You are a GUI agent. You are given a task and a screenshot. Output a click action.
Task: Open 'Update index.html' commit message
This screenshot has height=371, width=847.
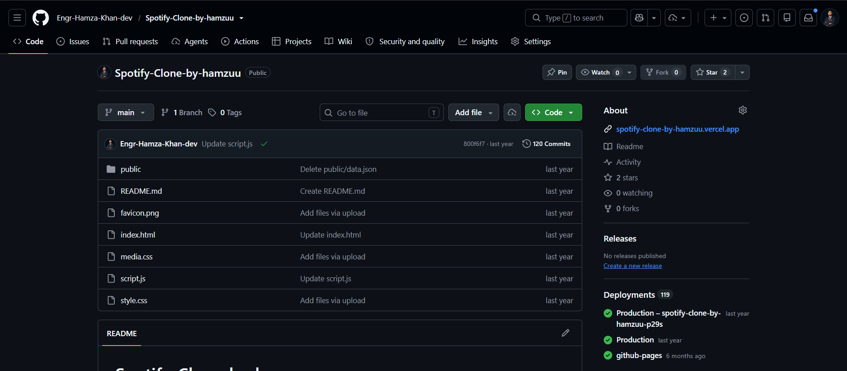pyautogui.click(x=330, y=235)
